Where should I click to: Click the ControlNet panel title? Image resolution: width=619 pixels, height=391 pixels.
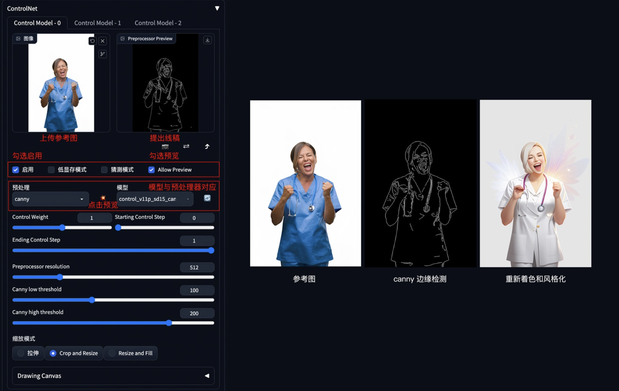click(x=22, y=8)
